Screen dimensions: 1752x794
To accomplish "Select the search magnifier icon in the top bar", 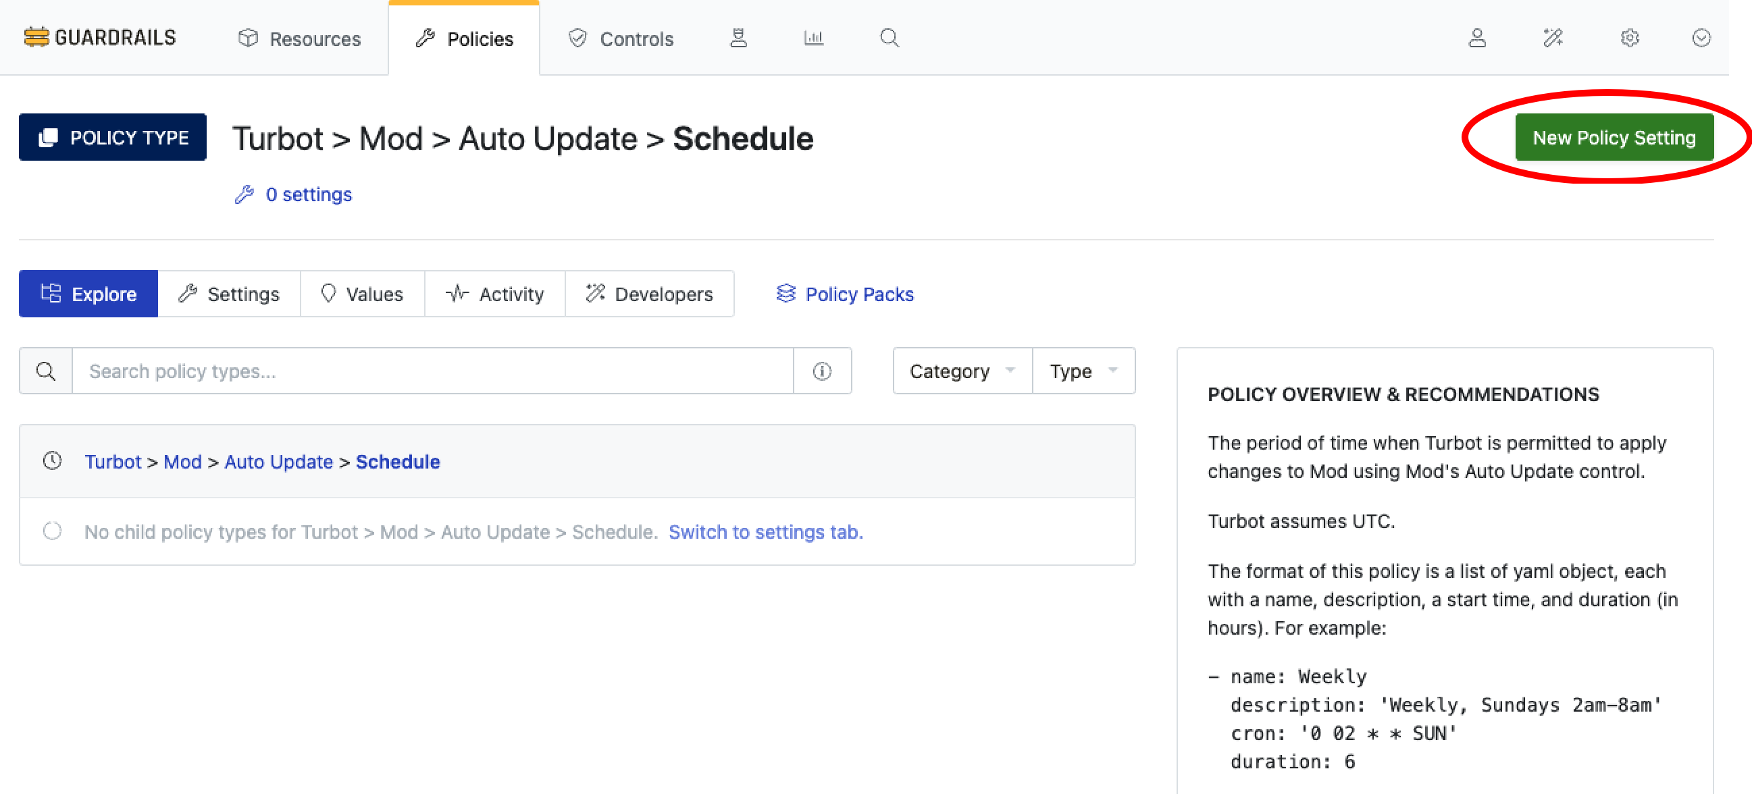I will 890,38.
